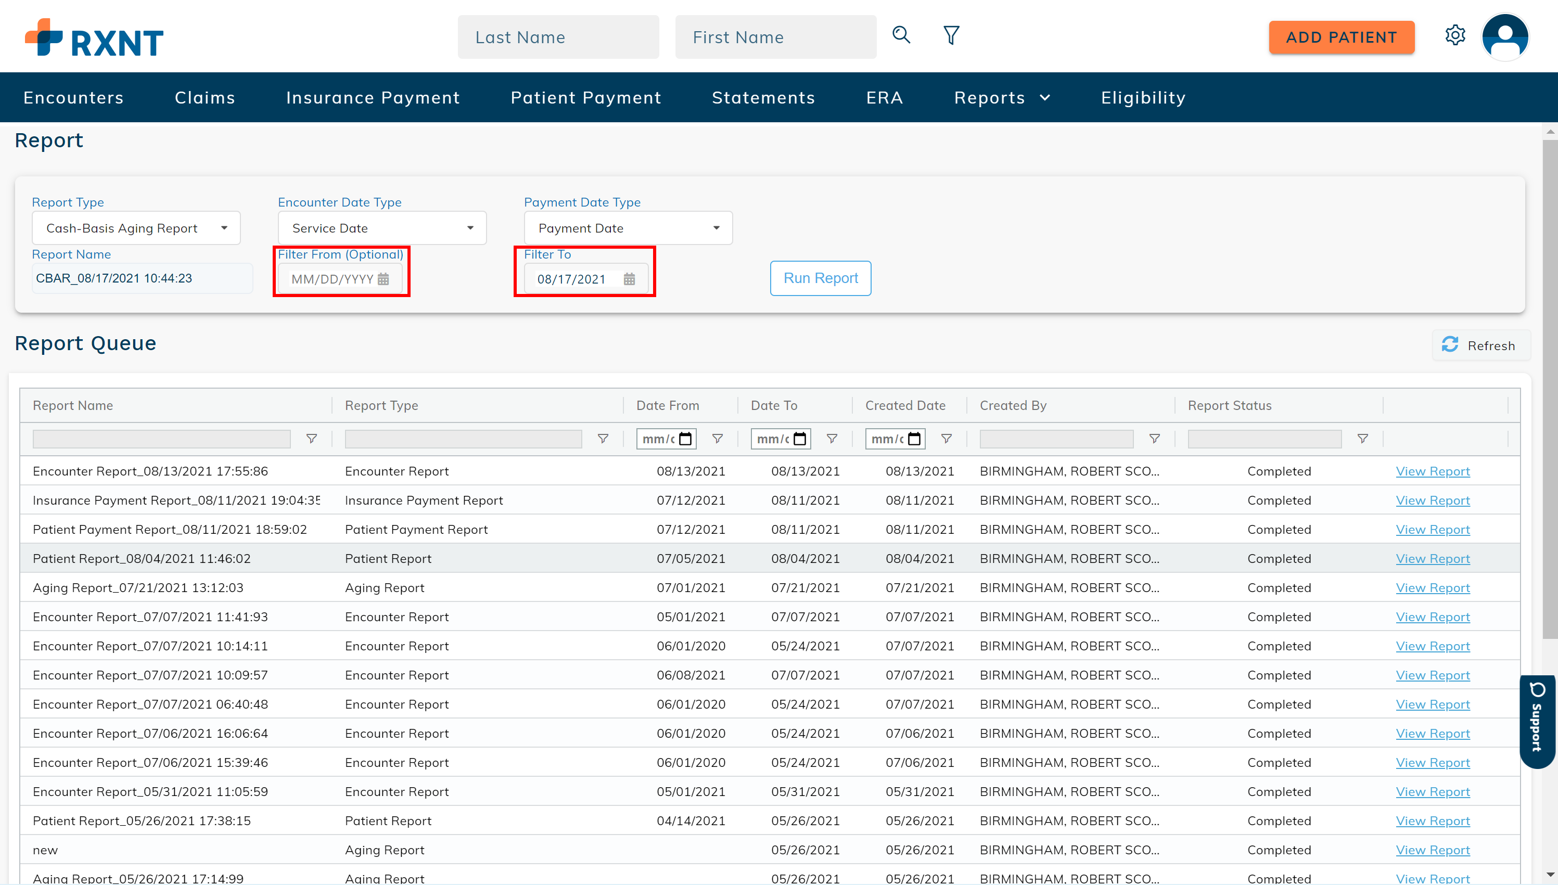Click the Report Status column filter textbox
The height and width of the screenshot is (885, 1558).
tap(1265, 439)
